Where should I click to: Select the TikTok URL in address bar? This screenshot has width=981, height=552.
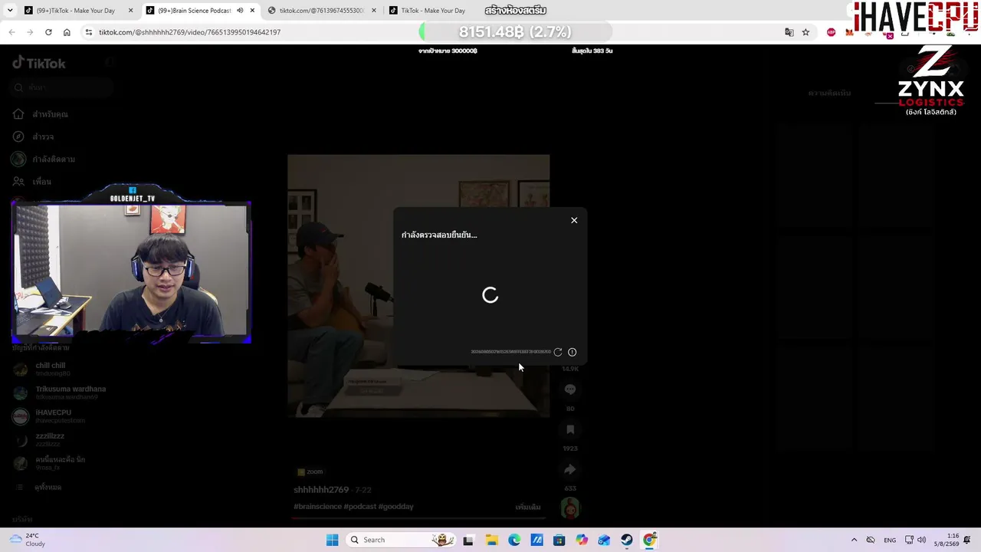pos(189,32)
